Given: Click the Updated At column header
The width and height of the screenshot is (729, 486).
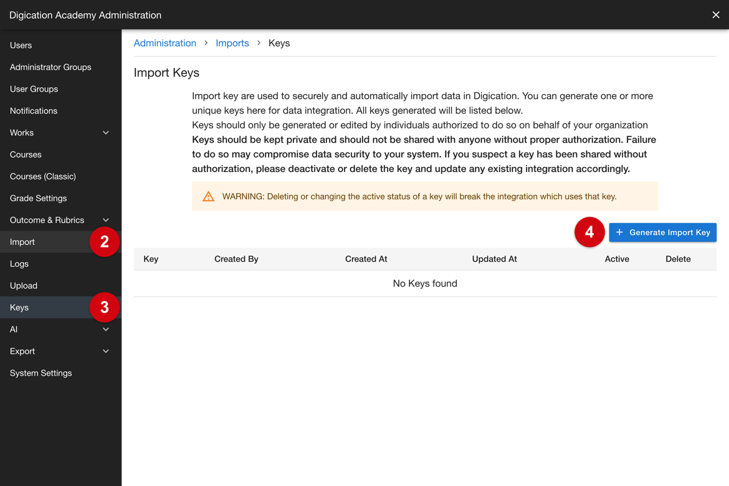Looking at the screenshot, I should (x=494, y=259).
